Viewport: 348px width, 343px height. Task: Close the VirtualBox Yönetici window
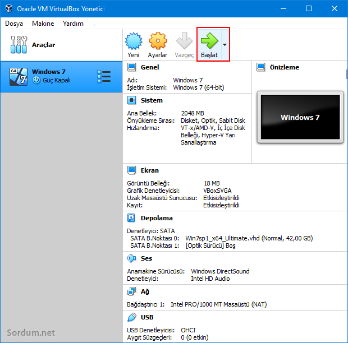[x=334, y=8]
